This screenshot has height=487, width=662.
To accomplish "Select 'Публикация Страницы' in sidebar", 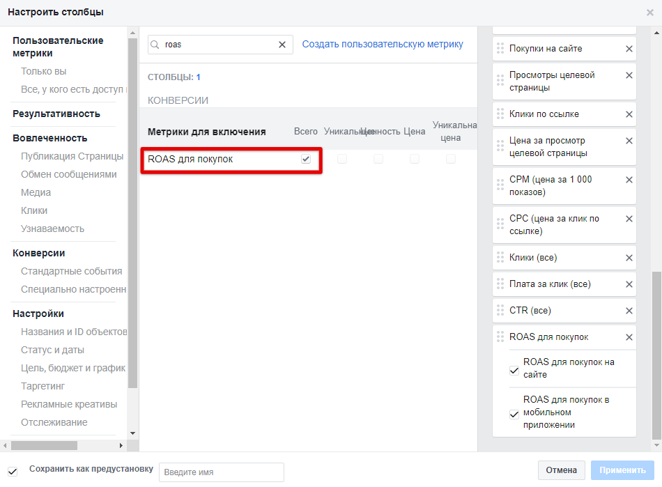I will pyautogui.click(x=72, y=156).
